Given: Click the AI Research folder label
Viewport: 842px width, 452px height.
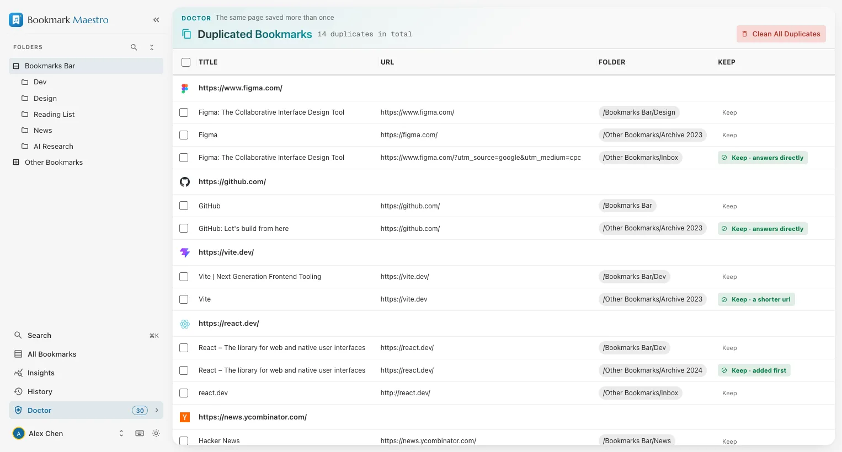Looking at the screenshot, I should click(54, 147).
